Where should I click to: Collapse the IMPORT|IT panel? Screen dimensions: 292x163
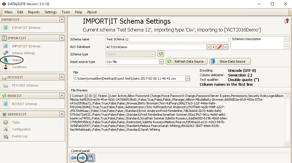click(x=62, y=38)
